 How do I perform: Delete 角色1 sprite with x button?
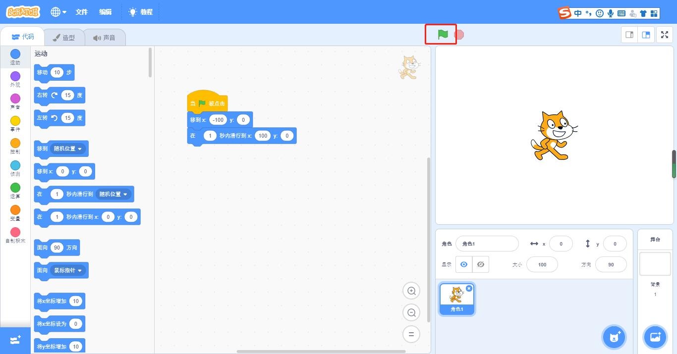coord(469,288)
